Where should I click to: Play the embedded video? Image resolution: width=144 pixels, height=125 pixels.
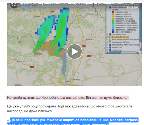[74, 51]
